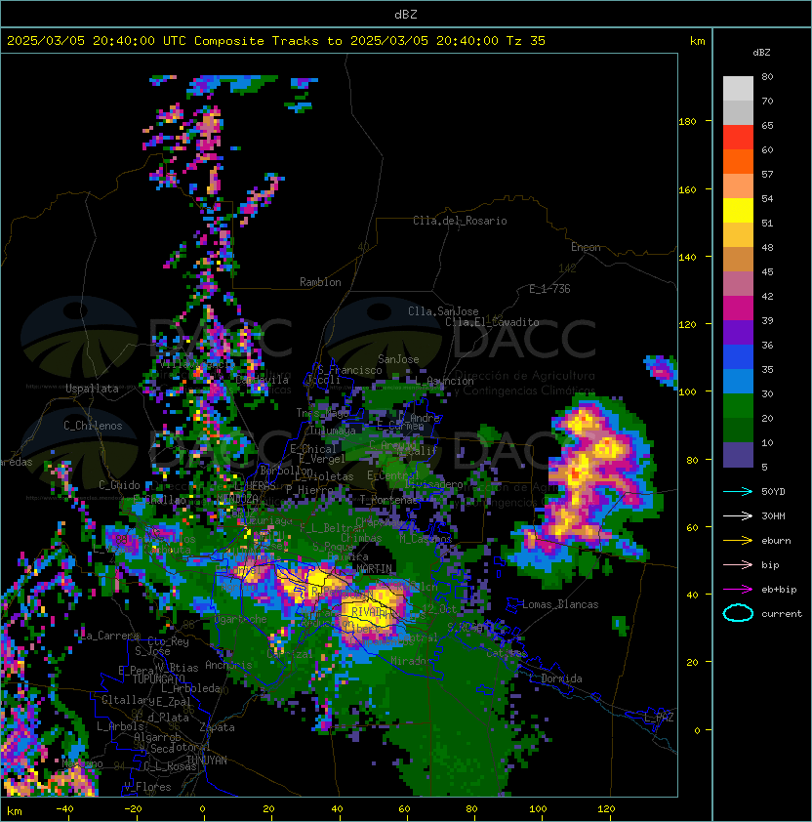Click the 'L_PAZ' map label
Screen dimensions: 812x822
[659, 718]
